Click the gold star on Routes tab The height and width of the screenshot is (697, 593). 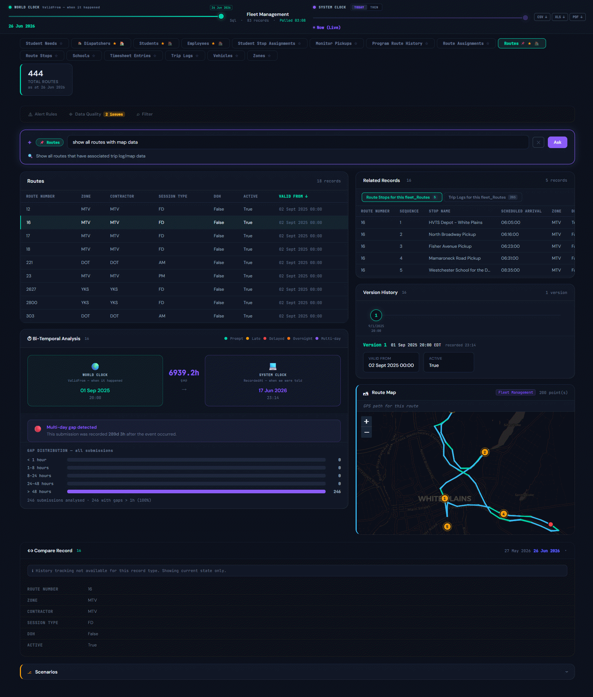pyautogui.click(x=529, y=44)
